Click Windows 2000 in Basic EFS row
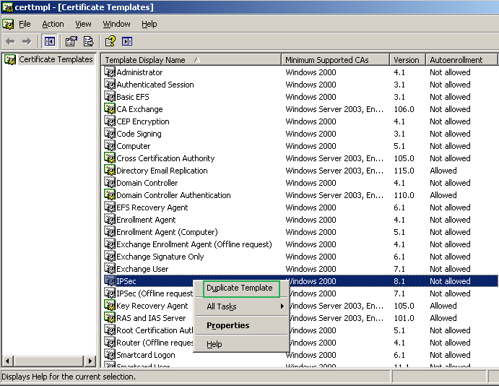 (311, 97)
